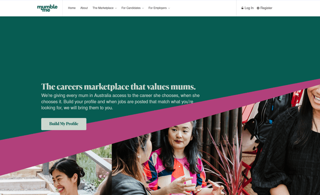Click the mumble me logo
Screen dimensions: 320x195
tap(47, 8)
